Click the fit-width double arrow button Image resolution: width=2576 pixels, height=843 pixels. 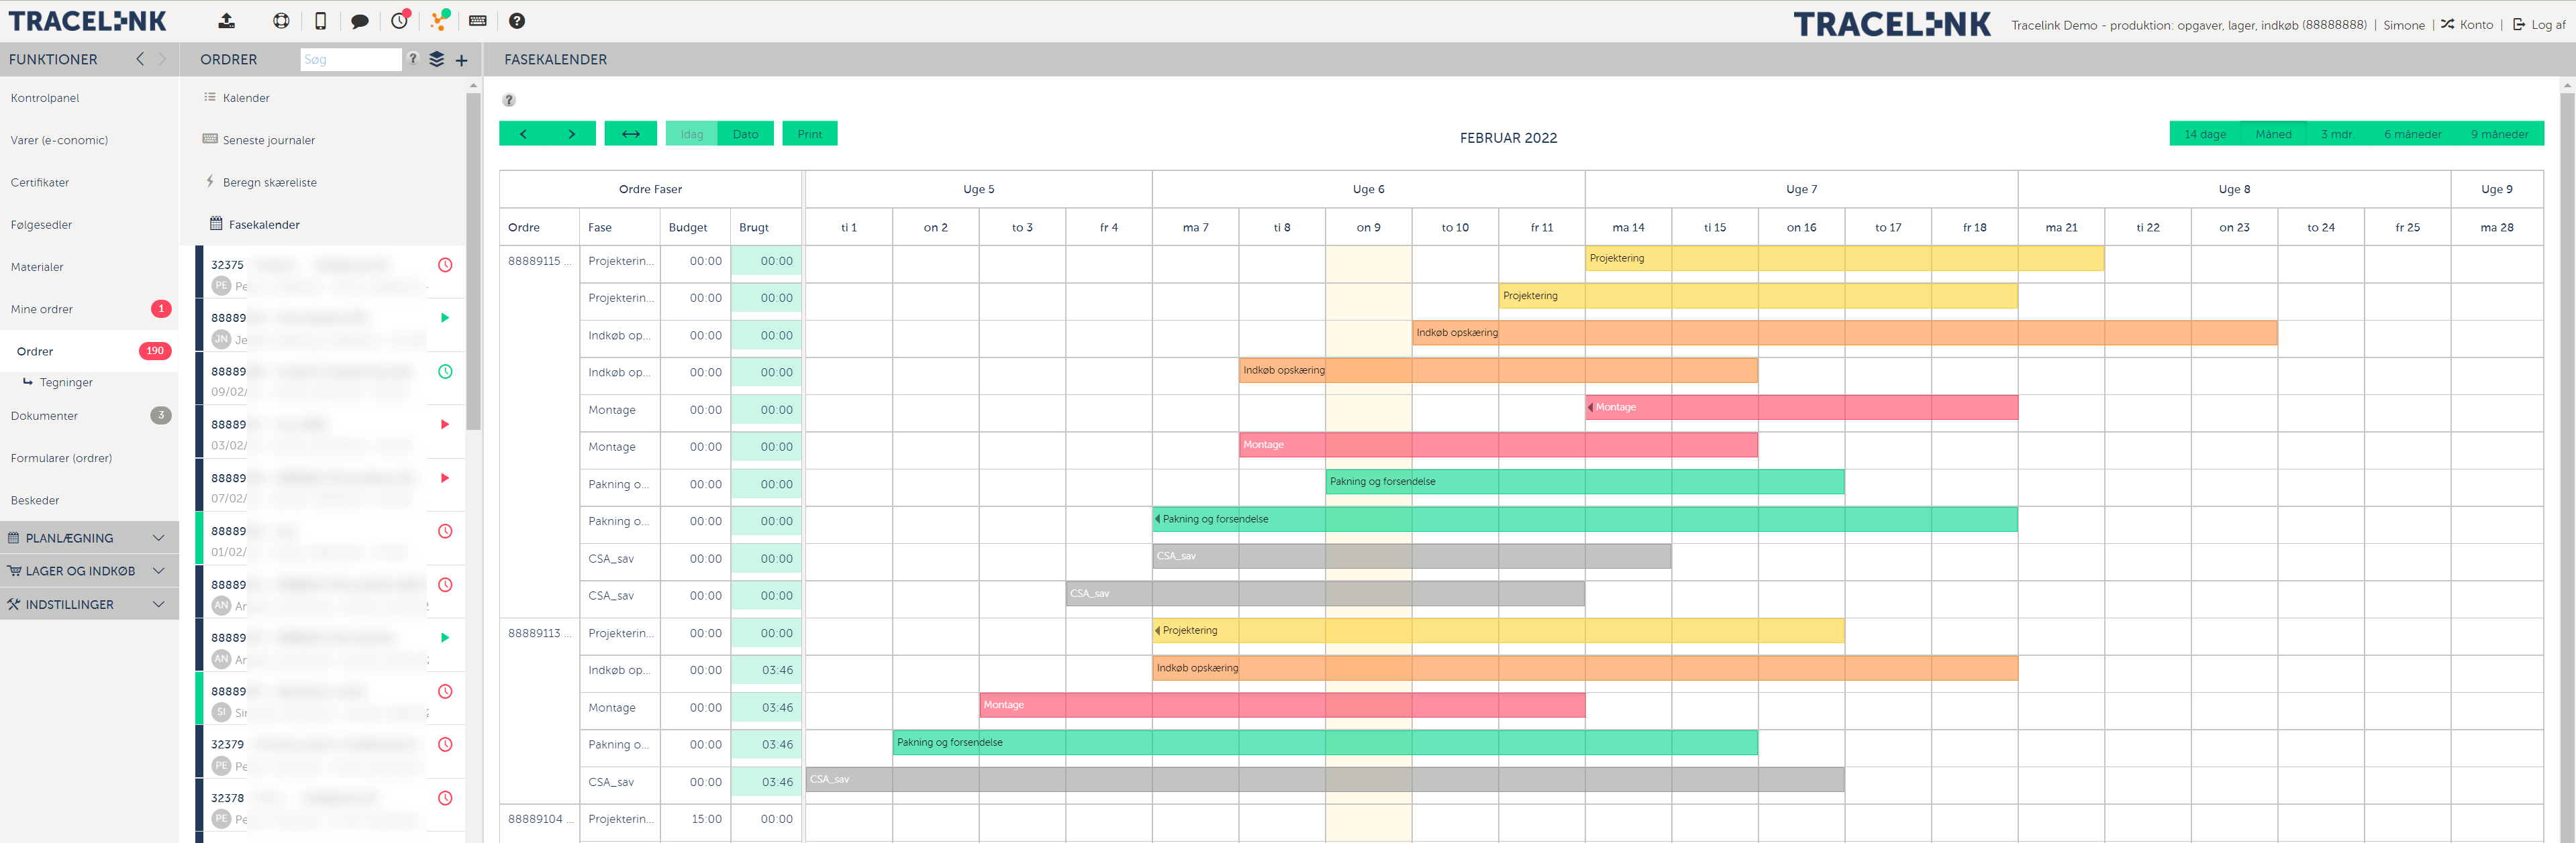tap(631, 134)
